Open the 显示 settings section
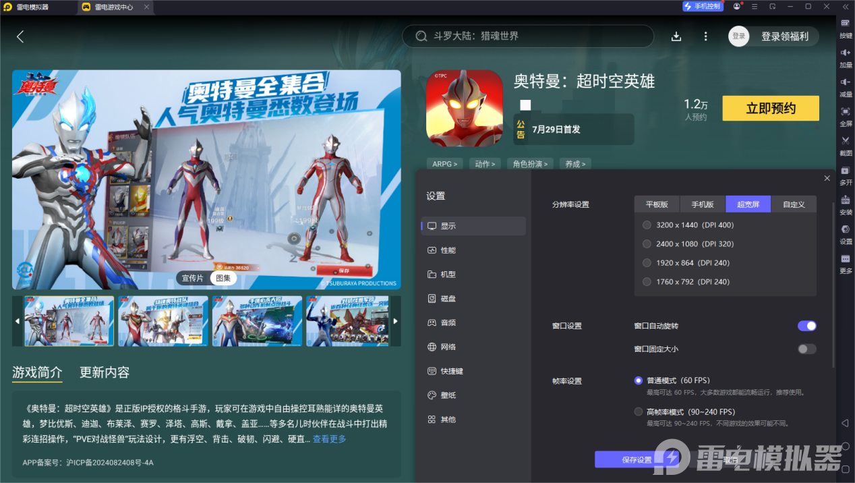Screen dimensions: 855x483 pyautogui.click(x=473, y=226)
